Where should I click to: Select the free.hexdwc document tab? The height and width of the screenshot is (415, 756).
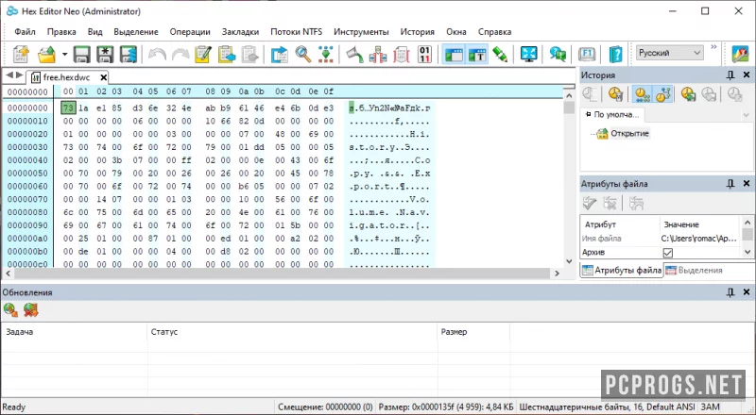click(x=66, y=77)
